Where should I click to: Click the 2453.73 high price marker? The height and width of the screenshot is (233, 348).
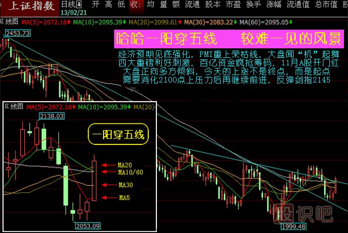click(x=17, y=33)
